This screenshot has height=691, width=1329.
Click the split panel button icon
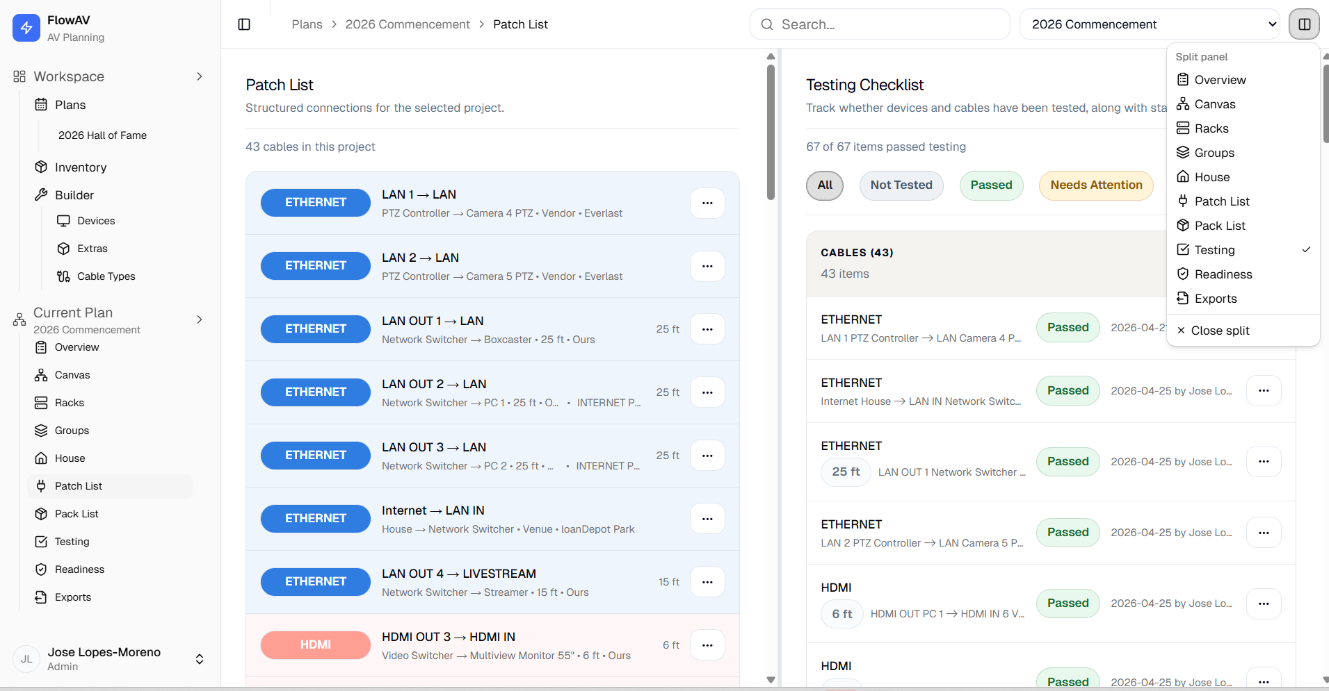1304,24
